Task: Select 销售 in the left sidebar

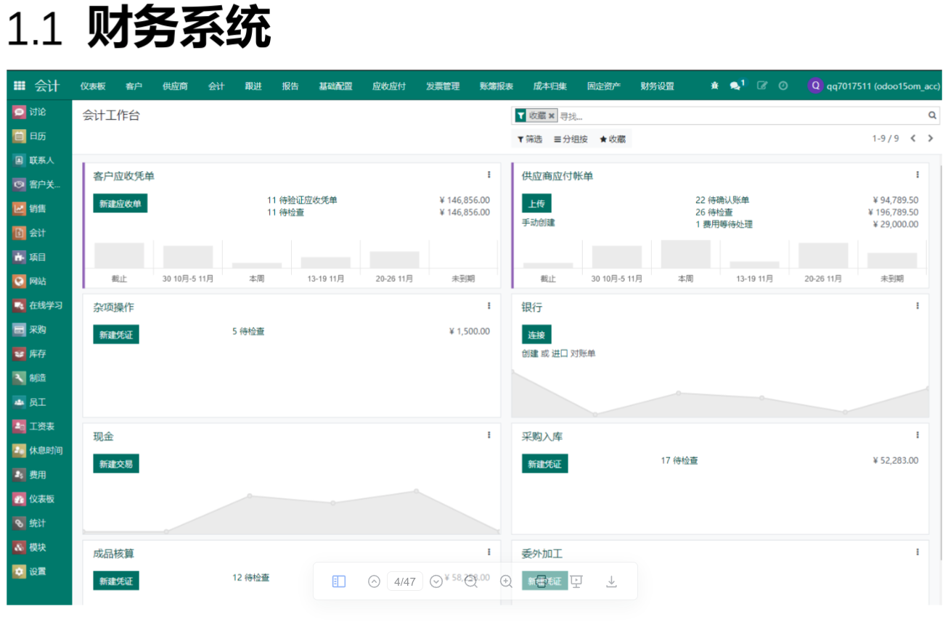Action: 37,209
